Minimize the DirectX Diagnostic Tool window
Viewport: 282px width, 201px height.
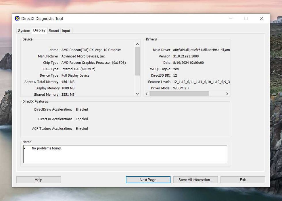[x=231, y=18]
